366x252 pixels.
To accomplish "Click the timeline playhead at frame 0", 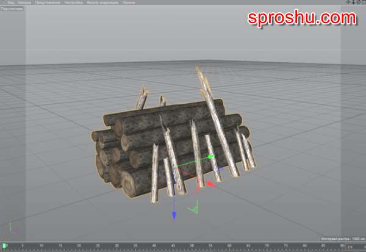I will click(x=5, y=246).
